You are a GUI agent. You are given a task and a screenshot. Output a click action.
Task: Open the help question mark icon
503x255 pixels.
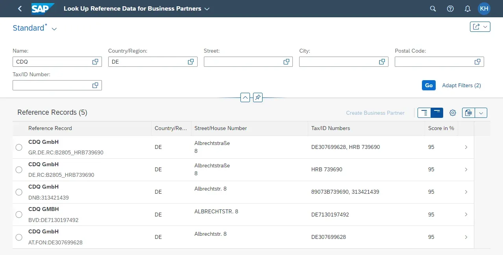click(450, 9)
